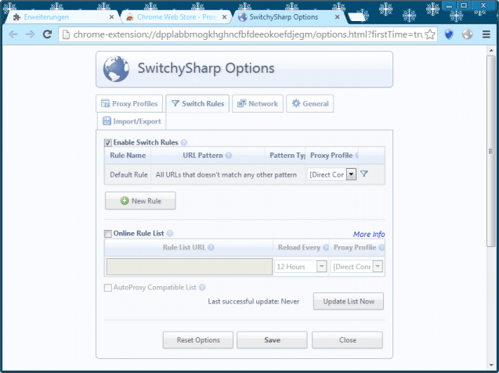Reload the current page
The image size is (499, 373).
[48, 34]
